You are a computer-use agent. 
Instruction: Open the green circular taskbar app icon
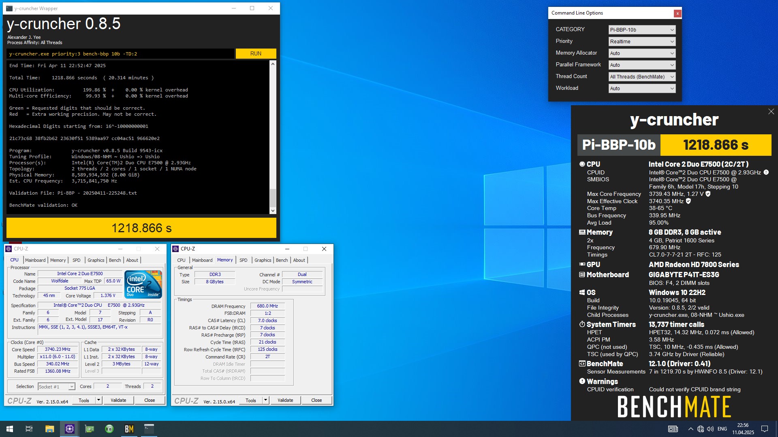pos(109,429)
